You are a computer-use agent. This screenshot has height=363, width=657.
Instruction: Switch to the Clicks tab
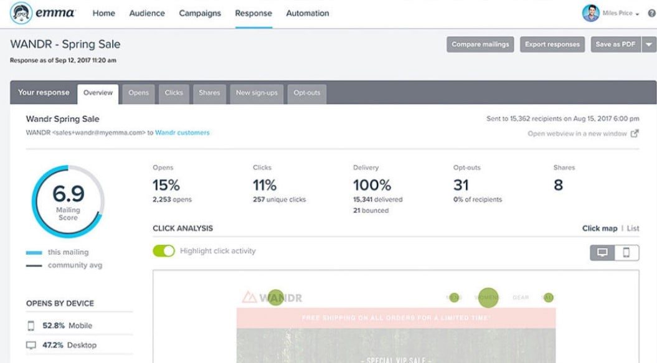click(x=174, y=94)
